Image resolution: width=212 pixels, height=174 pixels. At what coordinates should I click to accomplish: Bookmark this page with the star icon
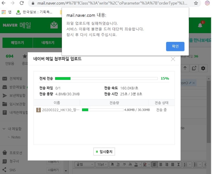pyautogui.click(x=196, y=3)
